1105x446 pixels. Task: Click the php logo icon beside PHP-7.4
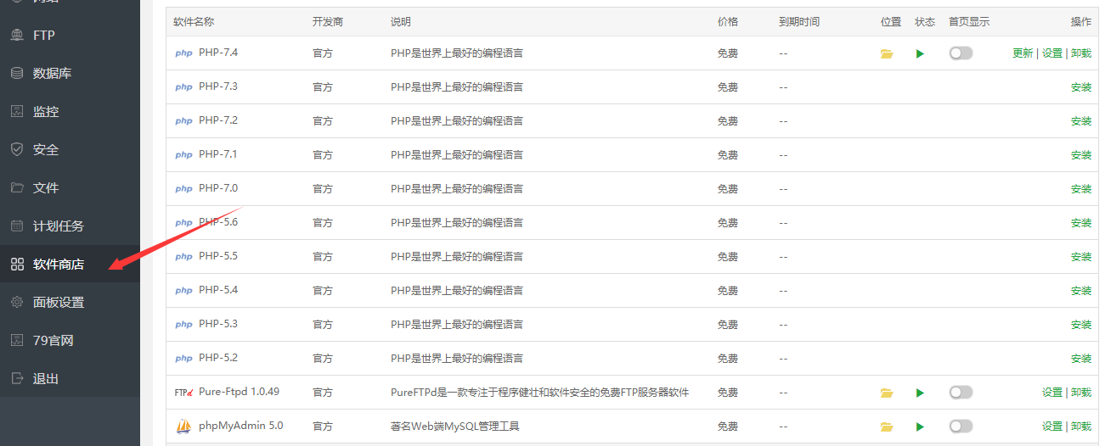pos(183,53)
